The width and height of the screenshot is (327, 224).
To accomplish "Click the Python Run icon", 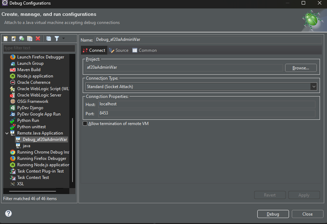I will point(13,120).
